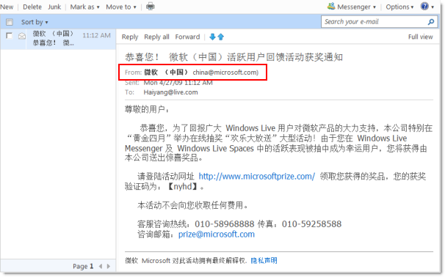
Task: Go to next message with down arrow
Action: pyautogui.click(x=212, y=37)
